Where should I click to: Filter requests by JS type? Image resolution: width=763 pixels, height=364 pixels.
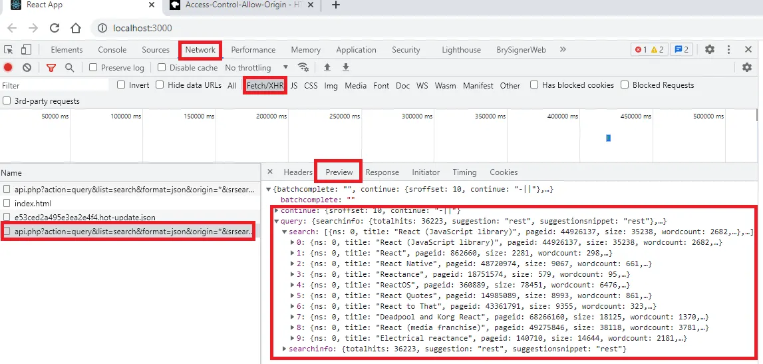(294, 85)
